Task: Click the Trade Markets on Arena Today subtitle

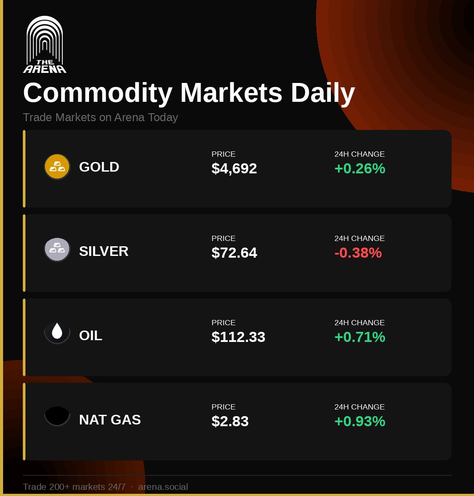Action: [x=101, y=118]
